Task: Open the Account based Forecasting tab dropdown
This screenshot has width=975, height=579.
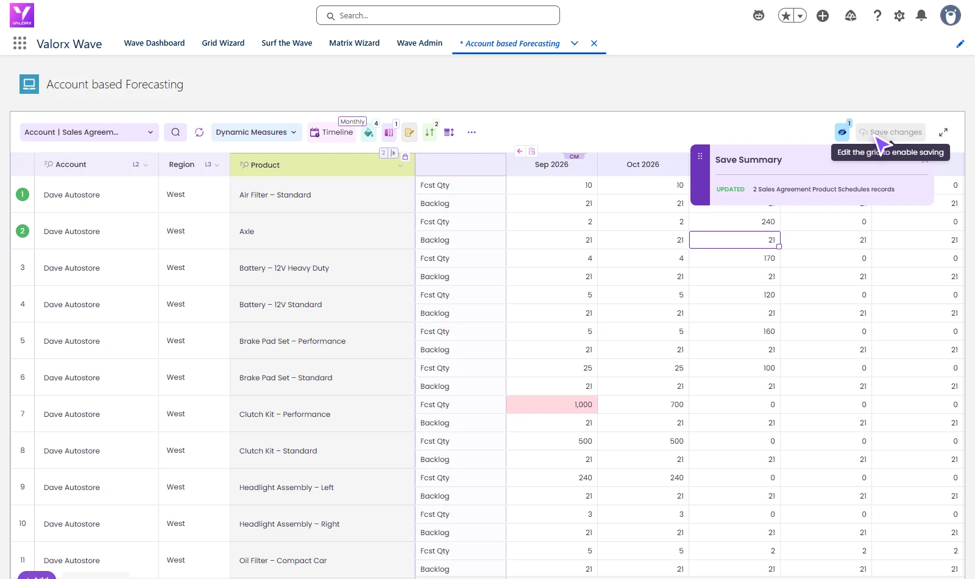Action: tap(575, 43)
